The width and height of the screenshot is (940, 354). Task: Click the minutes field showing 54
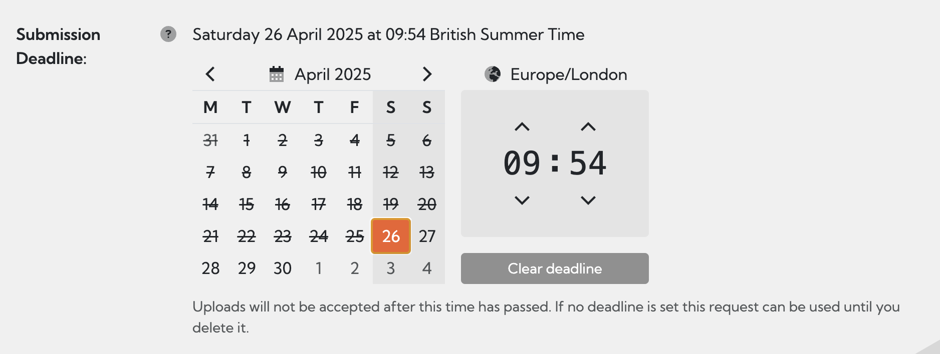point(588,163)
